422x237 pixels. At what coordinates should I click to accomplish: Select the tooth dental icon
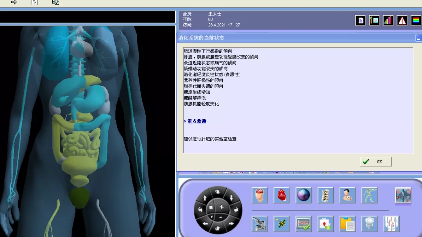click(x=370, y=223)
